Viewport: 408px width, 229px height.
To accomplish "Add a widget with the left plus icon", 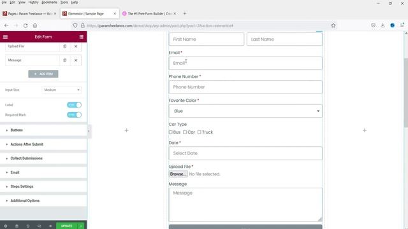I will coord(126,130).
